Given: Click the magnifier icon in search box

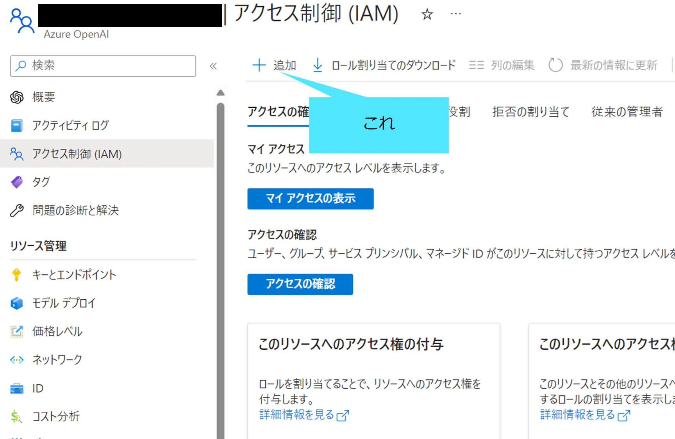Looking at the screenshot, I should (20, 66).
